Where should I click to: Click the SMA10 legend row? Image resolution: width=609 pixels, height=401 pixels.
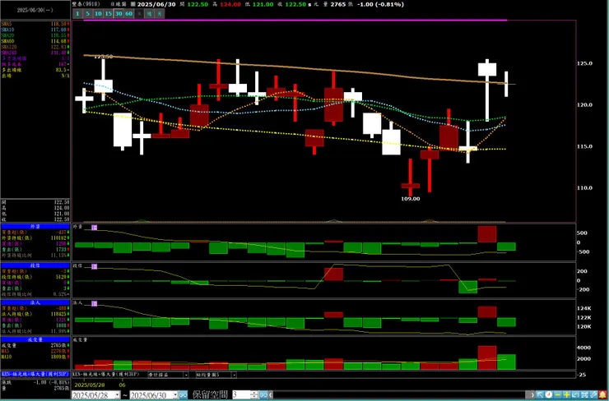click(x=35, y=30)
